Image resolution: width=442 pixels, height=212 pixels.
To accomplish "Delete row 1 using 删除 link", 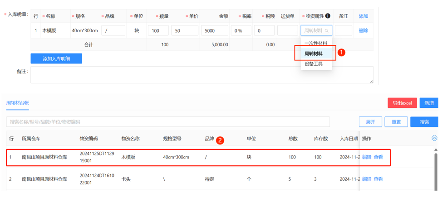I will [363, 31].
